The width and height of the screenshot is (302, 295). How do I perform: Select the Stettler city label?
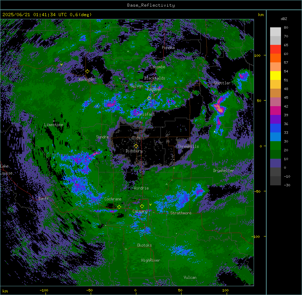tap(222, 83)
